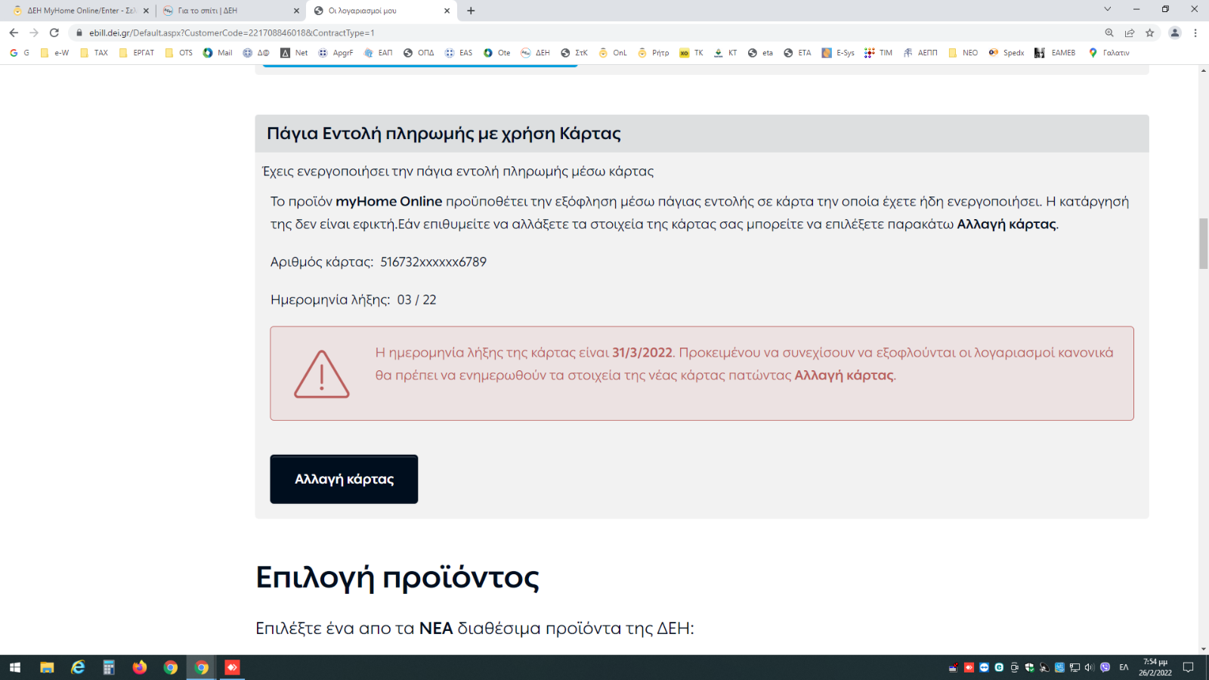Open Viber tray icon
This screenshot has width=1209, height=680.
coord(1105,667)
